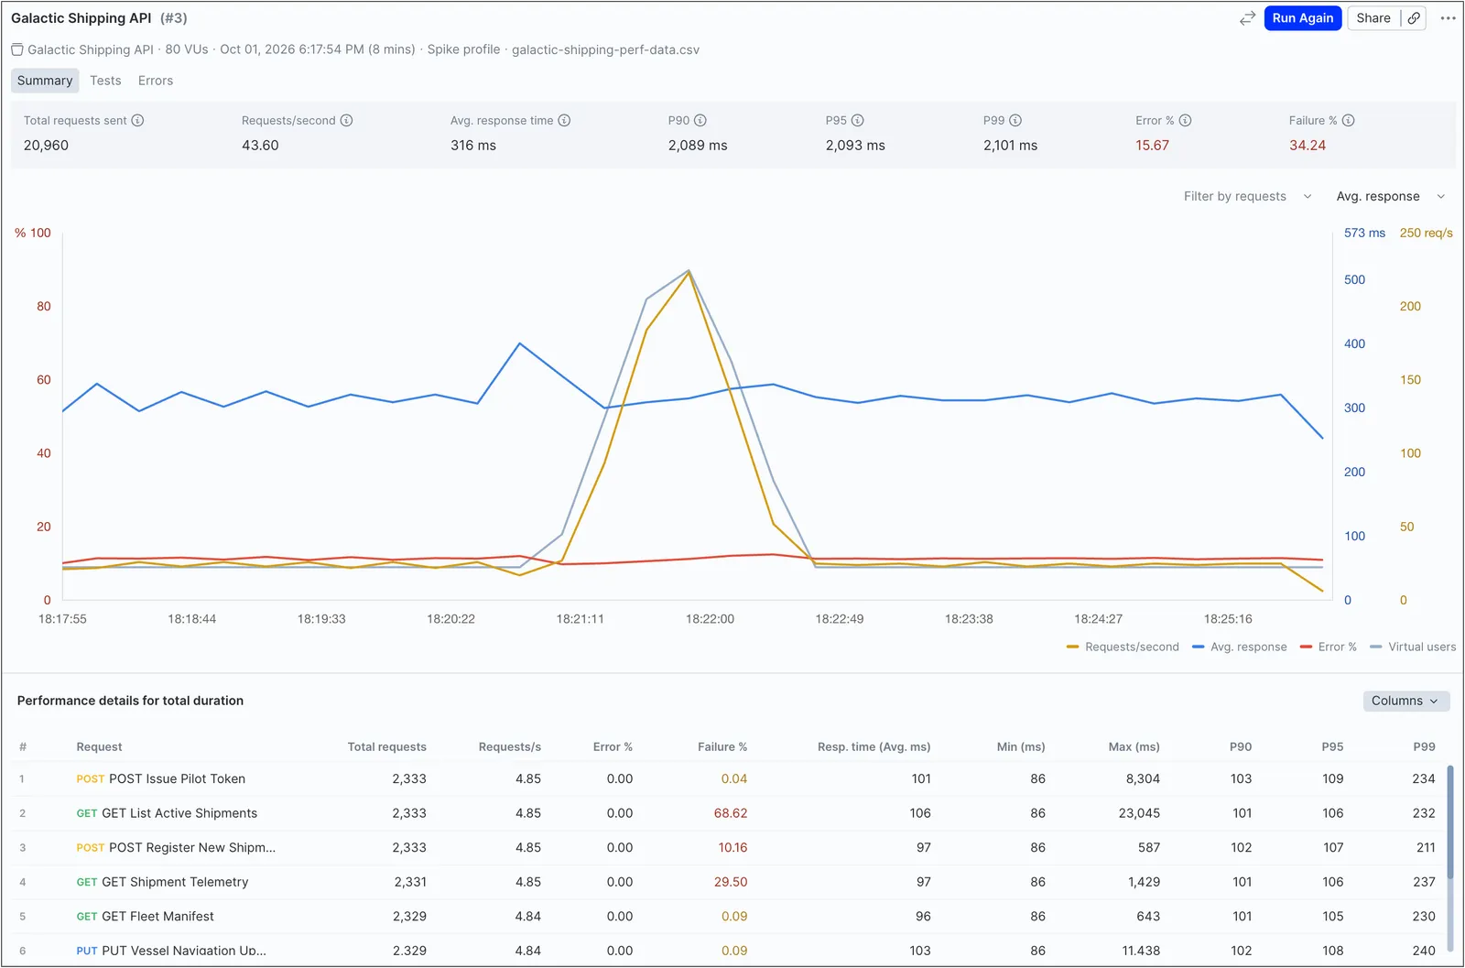Switch to the Tests tab
The width and height of the screenshot is (1465, 968).
105,81
